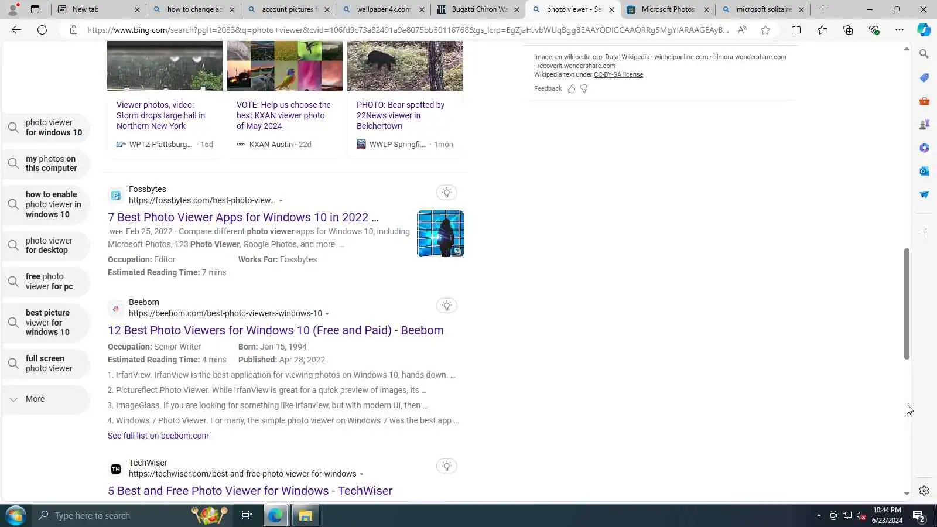Click 'See full list on beebom.com'
This screenshot has height=527, width=937.
[158, 436]
